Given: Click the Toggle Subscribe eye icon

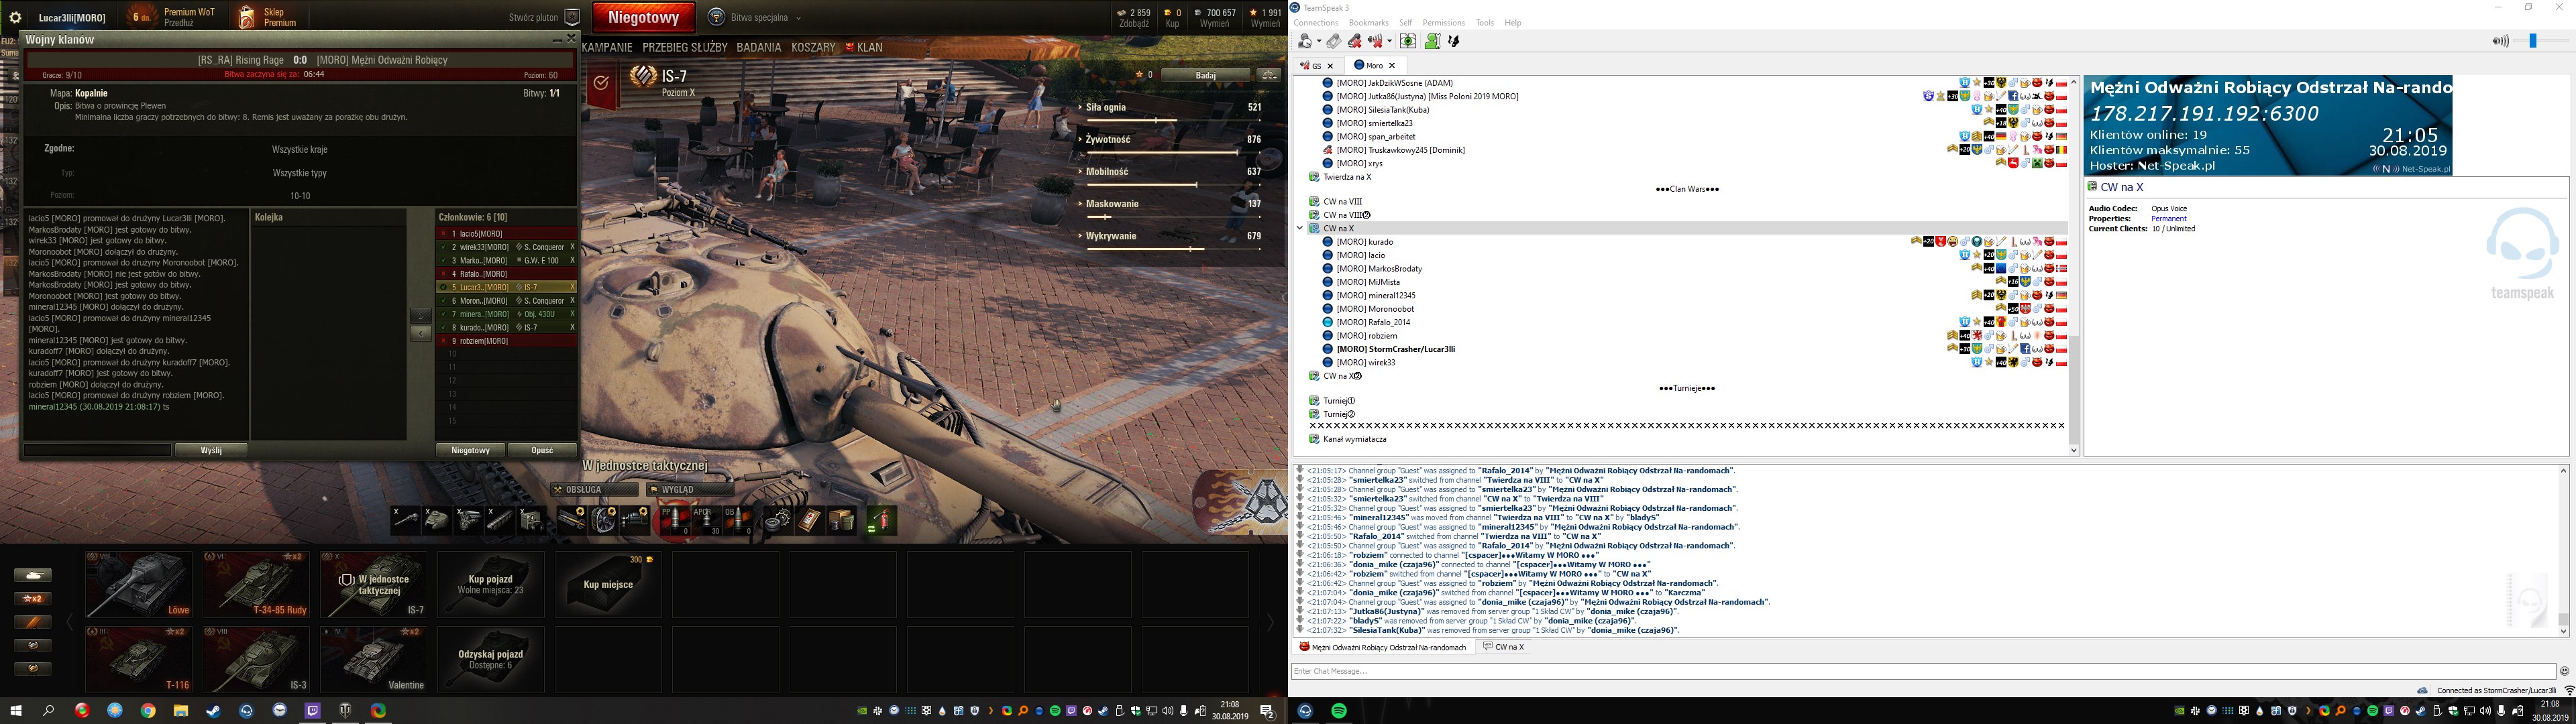Looking at the screenshot, I should tap(1408, 42).
